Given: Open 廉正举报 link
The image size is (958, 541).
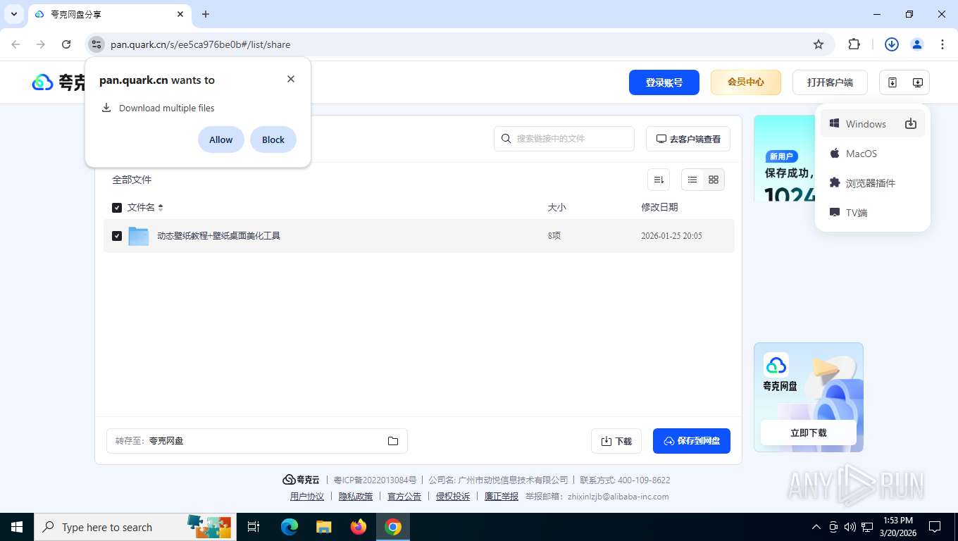Looking at the screenshot, I should [x=502, y=497].
